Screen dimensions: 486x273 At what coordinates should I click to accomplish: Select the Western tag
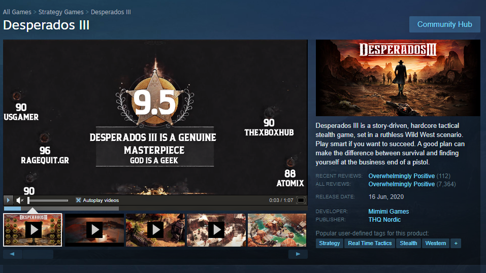[x=436, y=243]
